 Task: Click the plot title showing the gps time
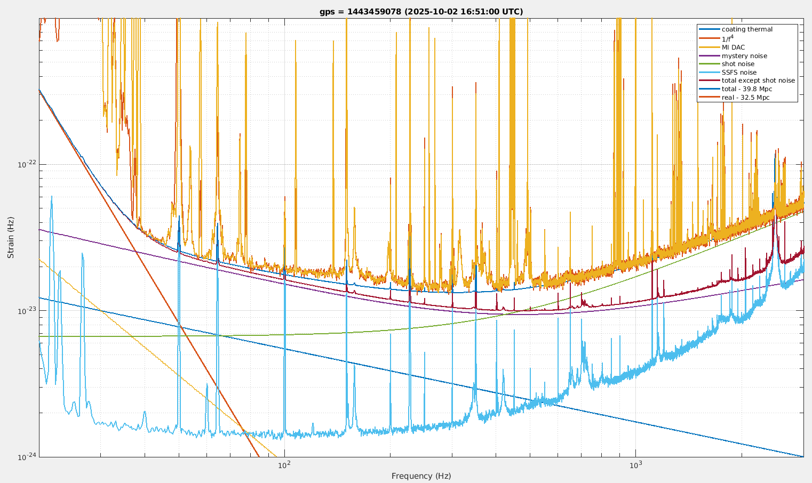pos(421,12)
